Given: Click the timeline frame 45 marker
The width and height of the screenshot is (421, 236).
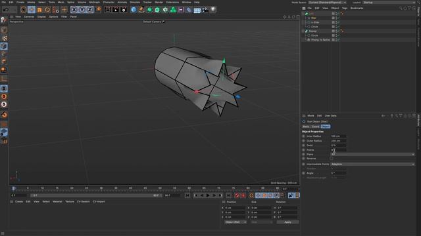Looking at the screenshot, I should 145,188.
